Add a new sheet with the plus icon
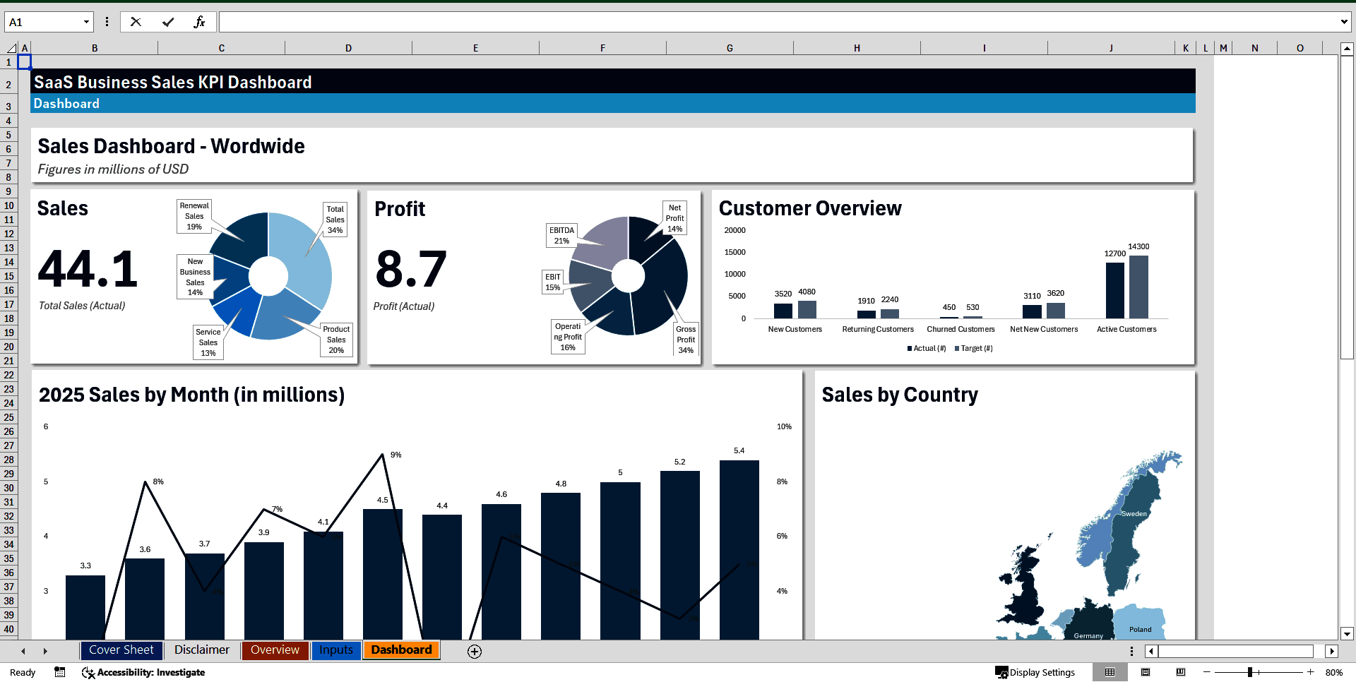Viewport: 1356px width, 682px height. point(474,651)
